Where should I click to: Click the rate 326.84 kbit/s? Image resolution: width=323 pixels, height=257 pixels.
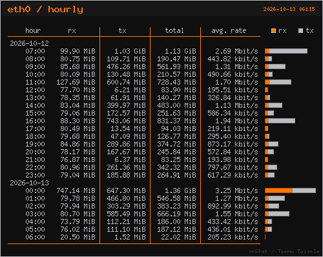(x=233, y=98)
